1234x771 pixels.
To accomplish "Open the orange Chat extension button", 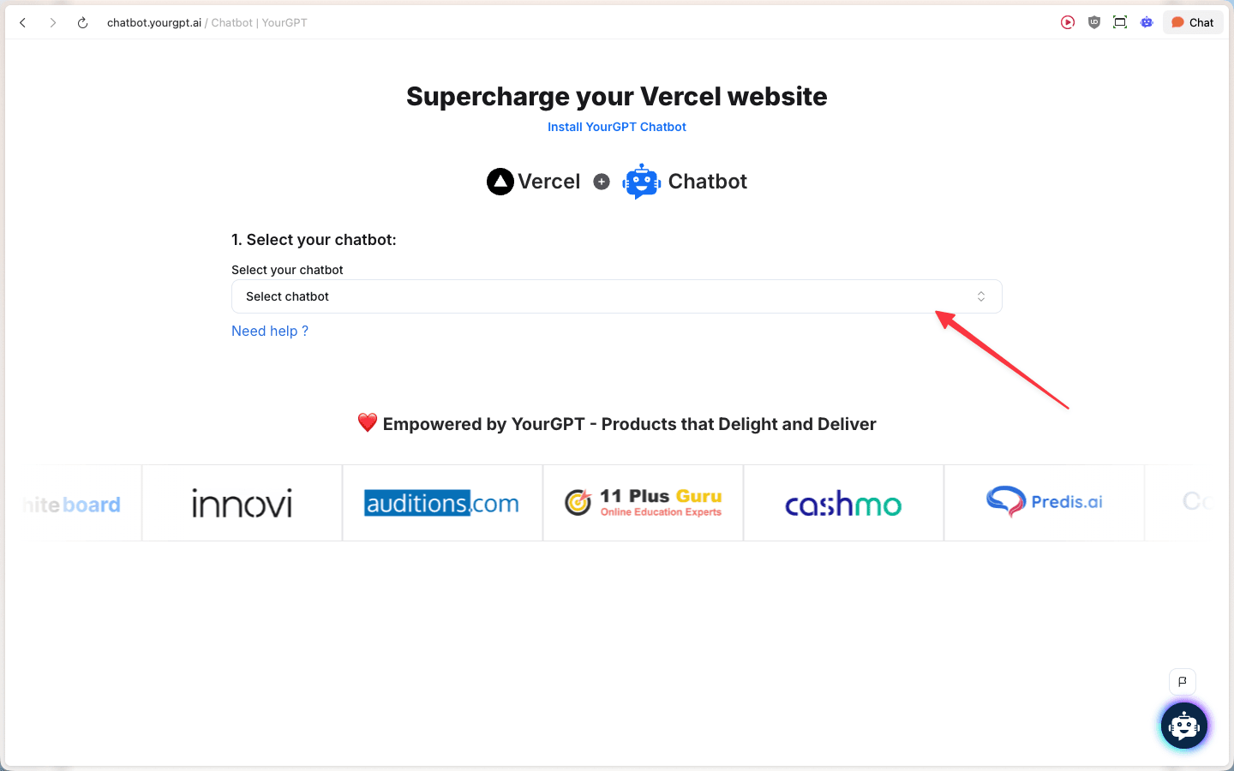I will (x=1192, y=22).
